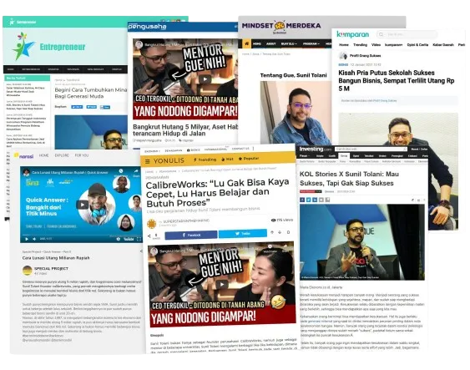Select highlighted Berita tab on Investing.com
This screenshot has width=470, height=370.
(344, 156)
